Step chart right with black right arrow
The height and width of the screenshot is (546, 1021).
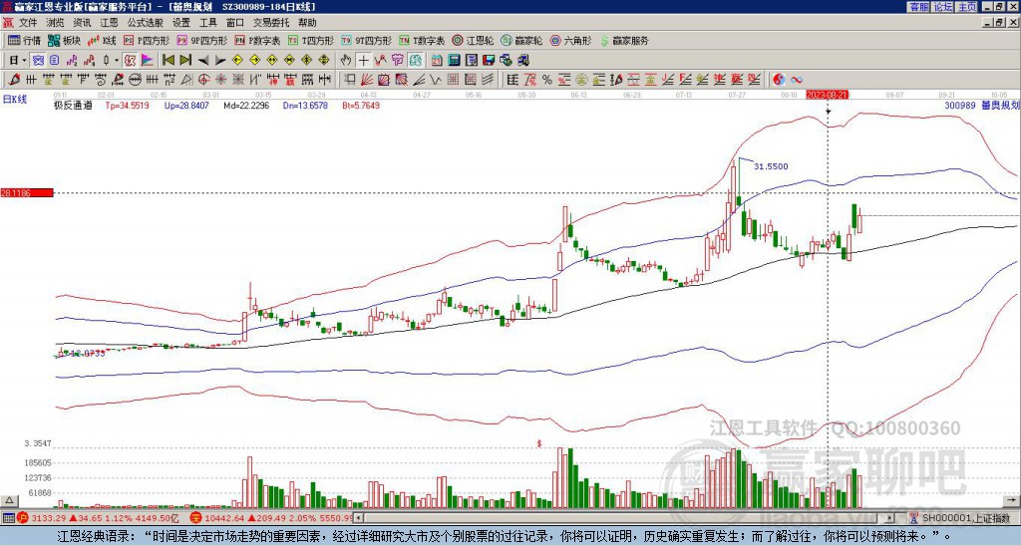coord(220,61)
